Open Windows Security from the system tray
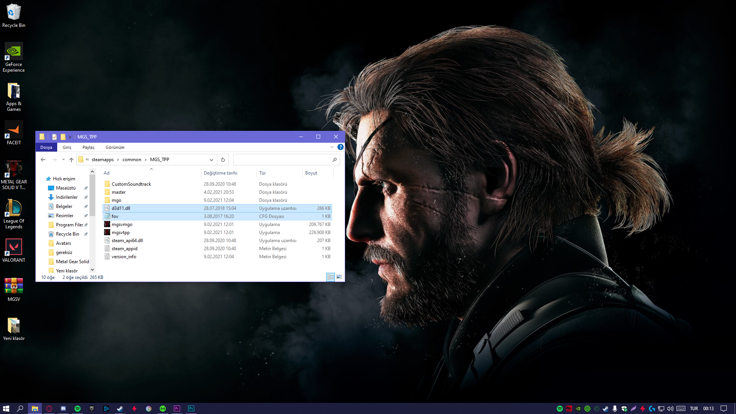Viewport: 736px width, 414px height. pos(624,409)
